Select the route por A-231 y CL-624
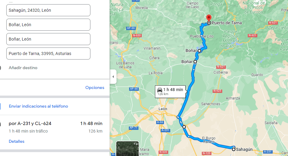The height and width of the screenshot is (156, 288). [x=30, y=124]
